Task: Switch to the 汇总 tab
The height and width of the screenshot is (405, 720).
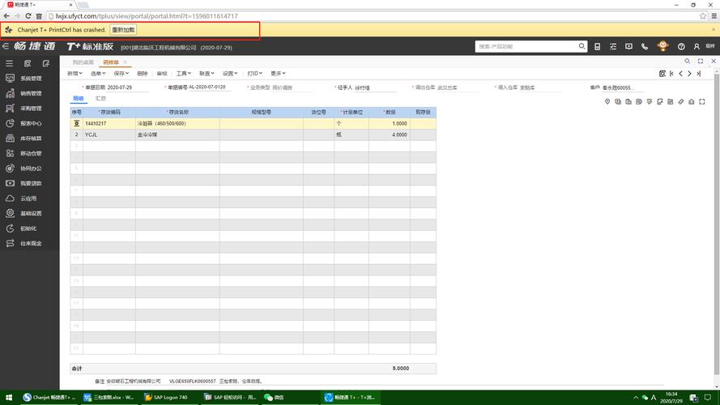Action: tap(101, 98)
